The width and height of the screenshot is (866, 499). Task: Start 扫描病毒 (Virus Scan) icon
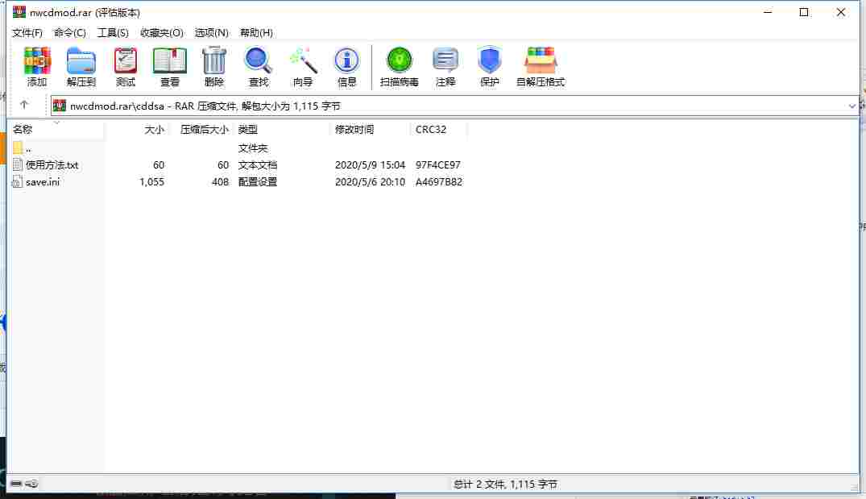point(399,60)
